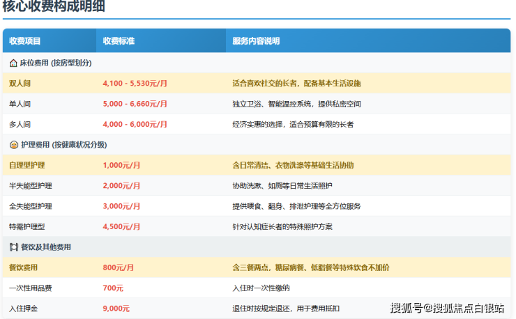The height and width of the screenshot is (319, 516).
Task: Click the 特需护理型 price 4,500元/月
Action: (121, 227)
